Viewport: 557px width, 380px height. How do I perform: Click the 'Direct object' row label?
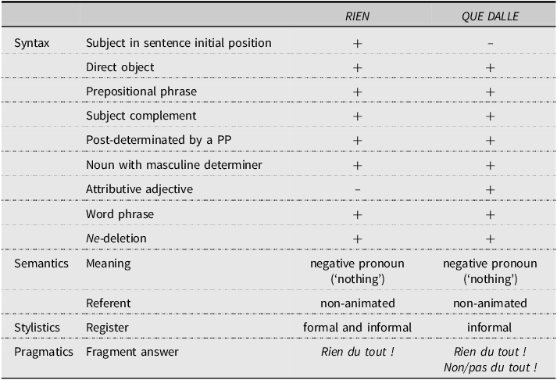[120, 67]
